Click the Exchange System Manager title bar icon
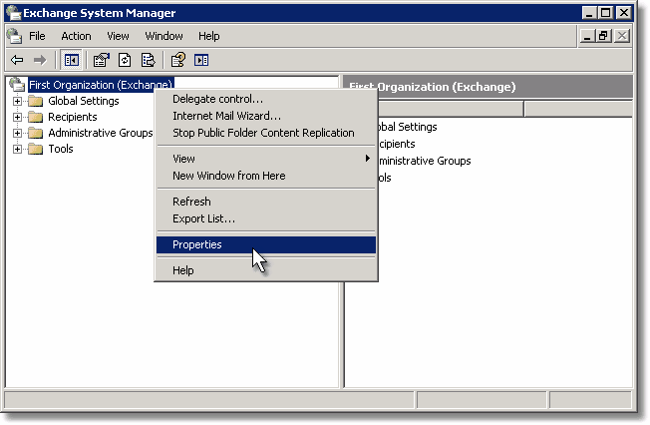 pyautogui.click(x=14, y=12)
